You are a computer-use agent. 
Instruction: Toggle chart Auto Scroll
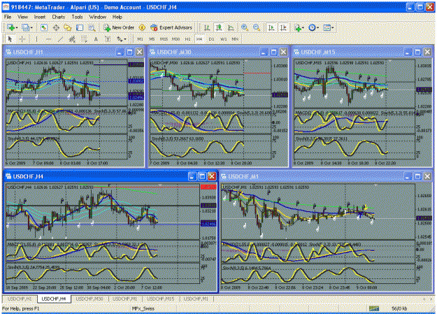click(x=271, y=27)
